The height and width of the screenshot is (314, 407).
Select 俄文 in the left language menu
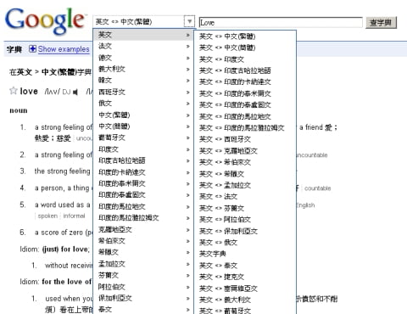click(x=143, y=104)
